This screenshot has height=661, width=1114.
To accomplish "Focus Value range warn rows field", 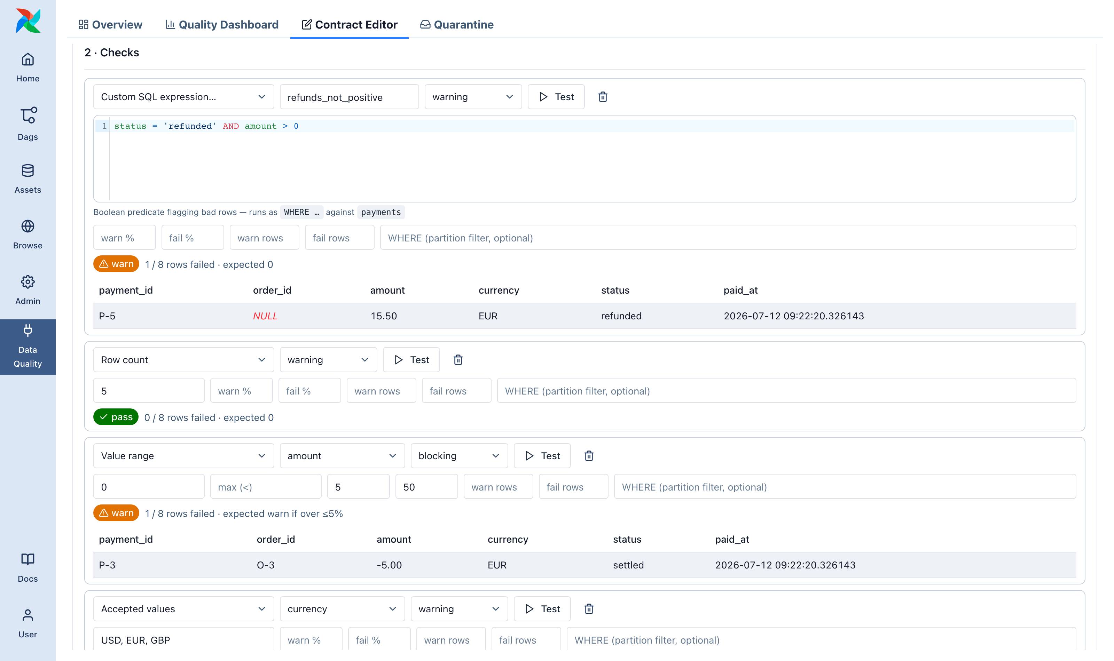I will click(x=498, y=487).
